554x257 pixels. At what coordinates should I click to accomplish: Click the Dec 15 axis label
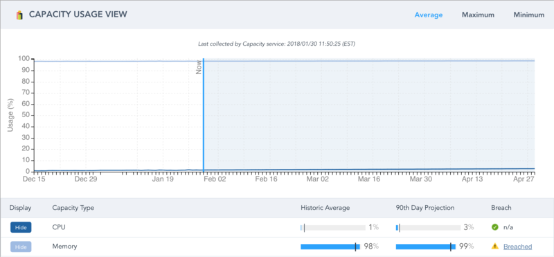(x=34, y=179)
